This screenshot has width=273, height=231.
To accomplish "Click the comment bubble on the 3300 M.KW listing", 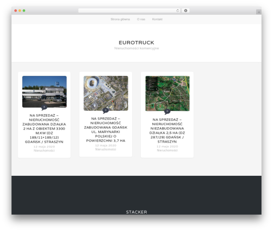I will tap(44, 107).
